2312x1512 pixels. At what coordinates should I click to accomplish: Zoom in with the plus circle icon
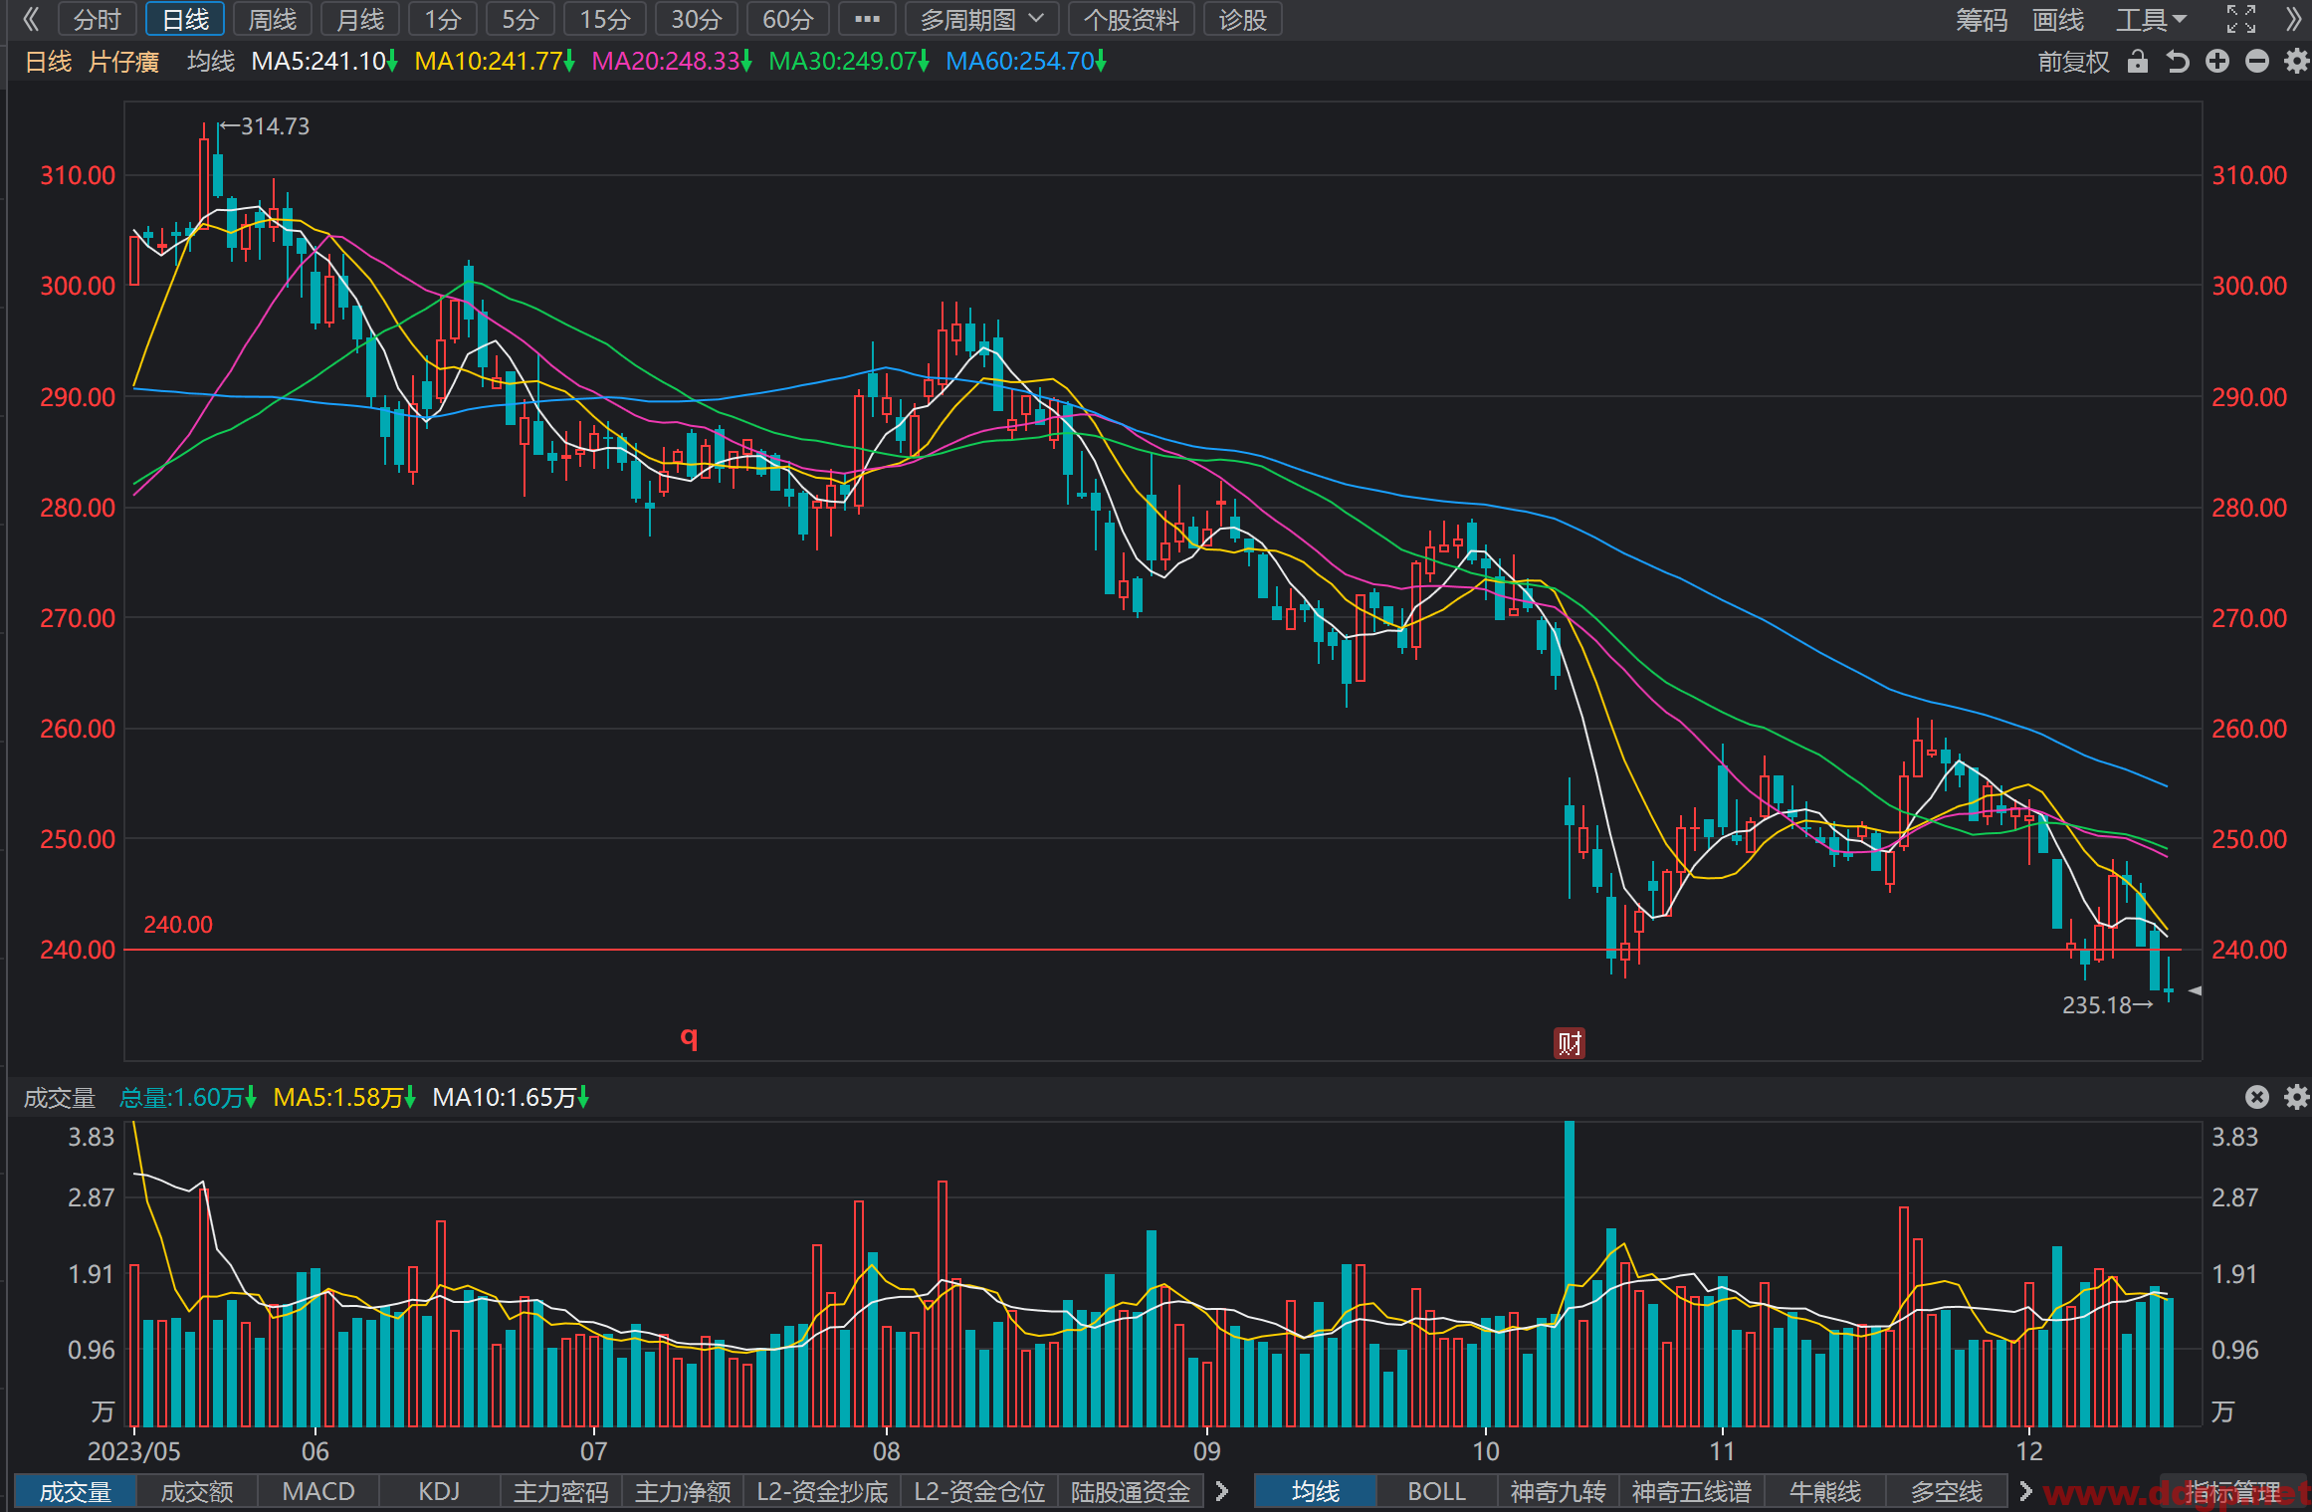point(2217,62)
